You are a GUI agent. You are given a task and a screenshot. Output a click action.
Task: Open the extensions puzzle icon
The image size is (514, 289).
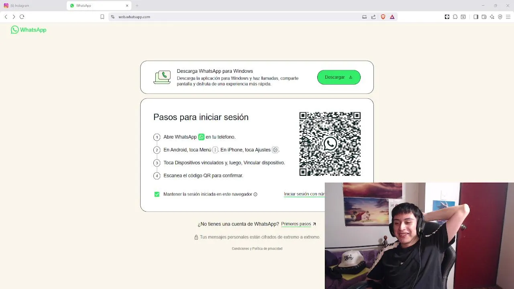(x=455, y=17)
